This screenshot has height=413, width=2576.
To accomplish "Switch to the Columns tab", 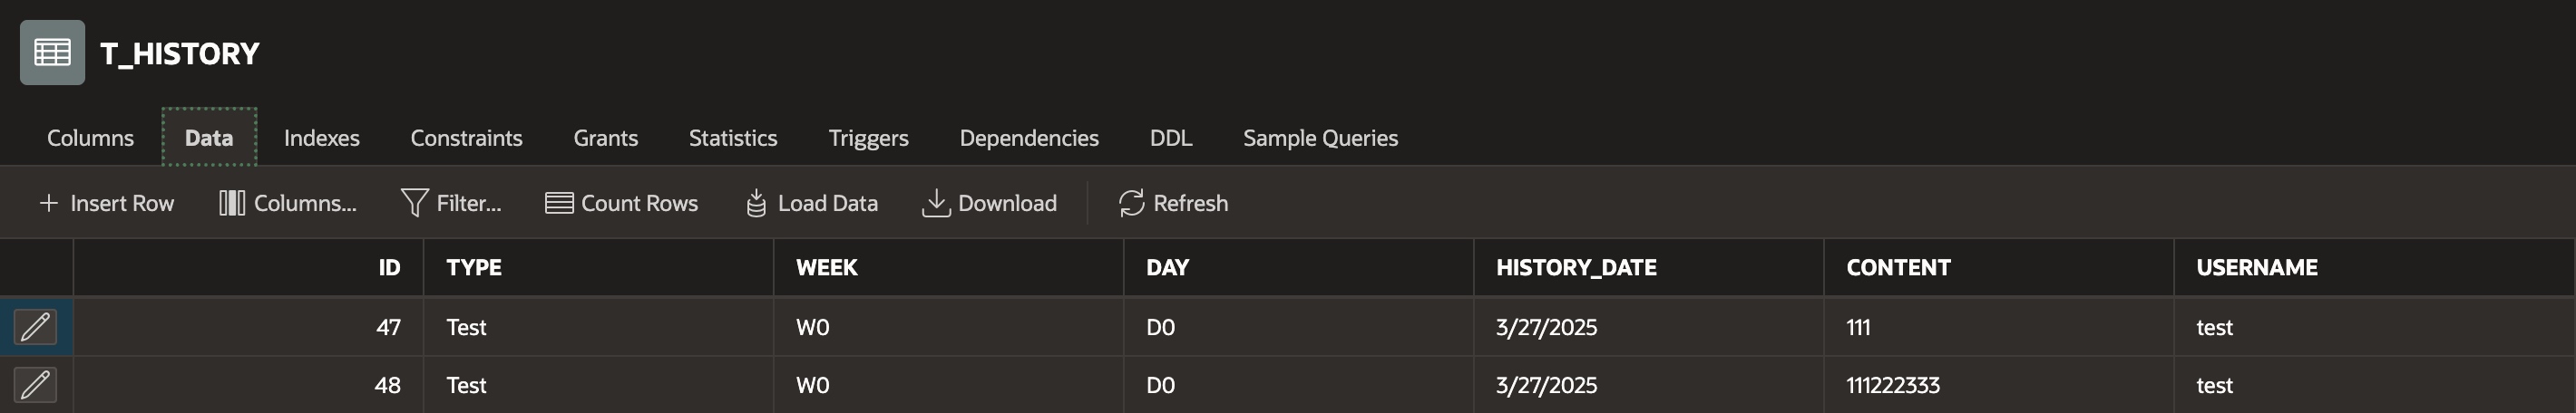I will [x=90, y=138].
